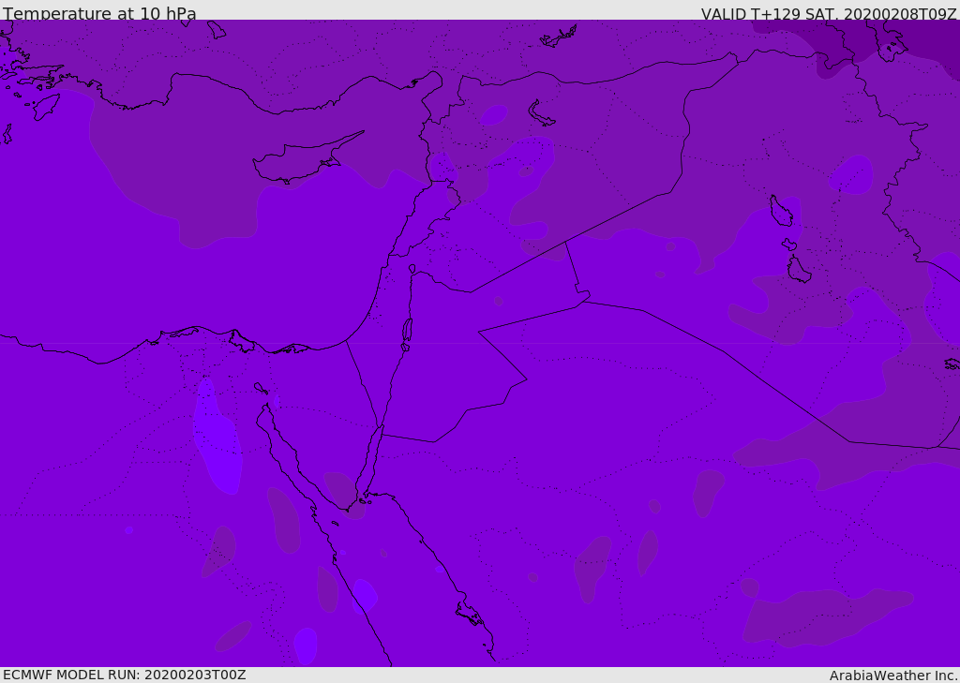Click the 'ArabiaWeather Inc.' credit text
This screenshot has width=960, height=683.
894,676
